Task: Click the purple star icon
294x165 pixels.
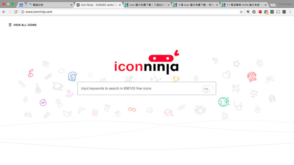Action: pyautogui.click(x=236, y=64)
